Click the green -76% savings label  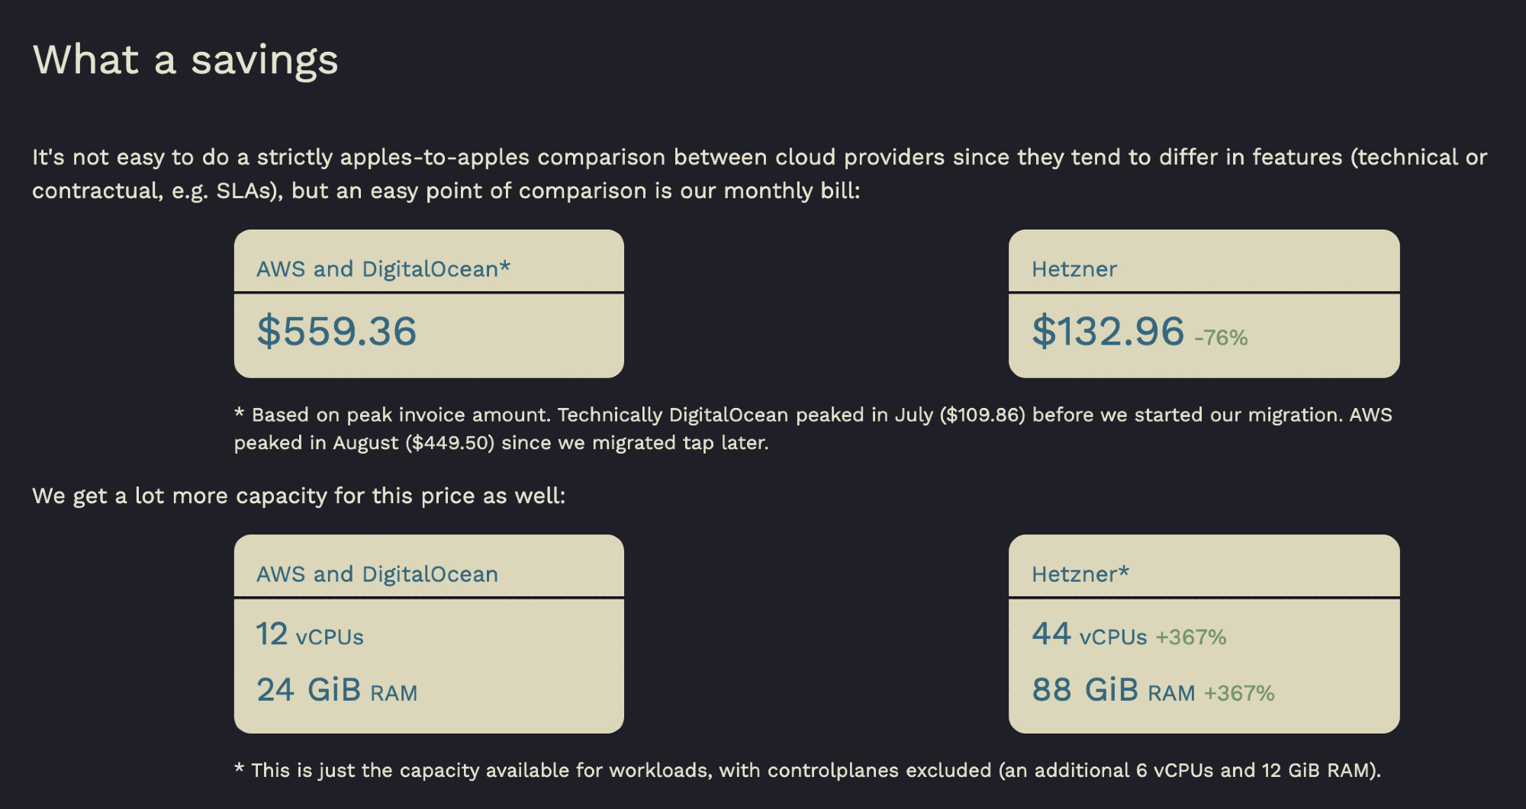pos(1221,338)
